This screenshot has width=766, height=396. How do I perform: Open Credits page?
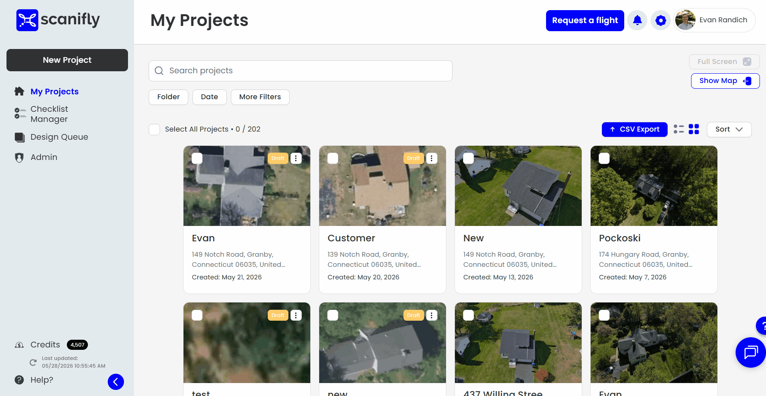pyautogui.click(x=45, y=345)
